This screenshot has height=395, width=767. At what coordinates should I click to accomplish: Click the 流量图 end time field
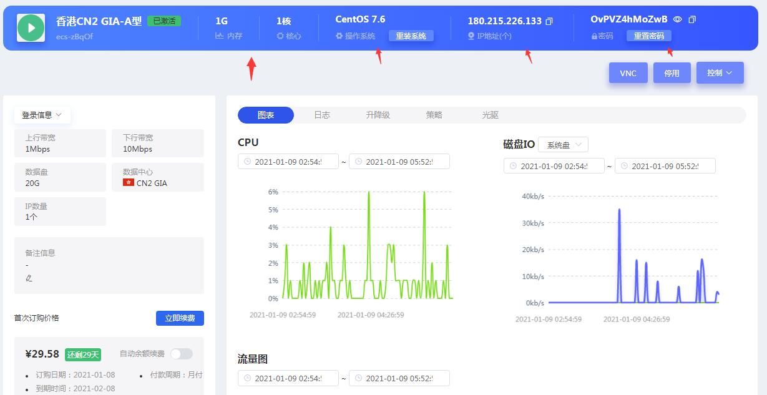point(399,378)
